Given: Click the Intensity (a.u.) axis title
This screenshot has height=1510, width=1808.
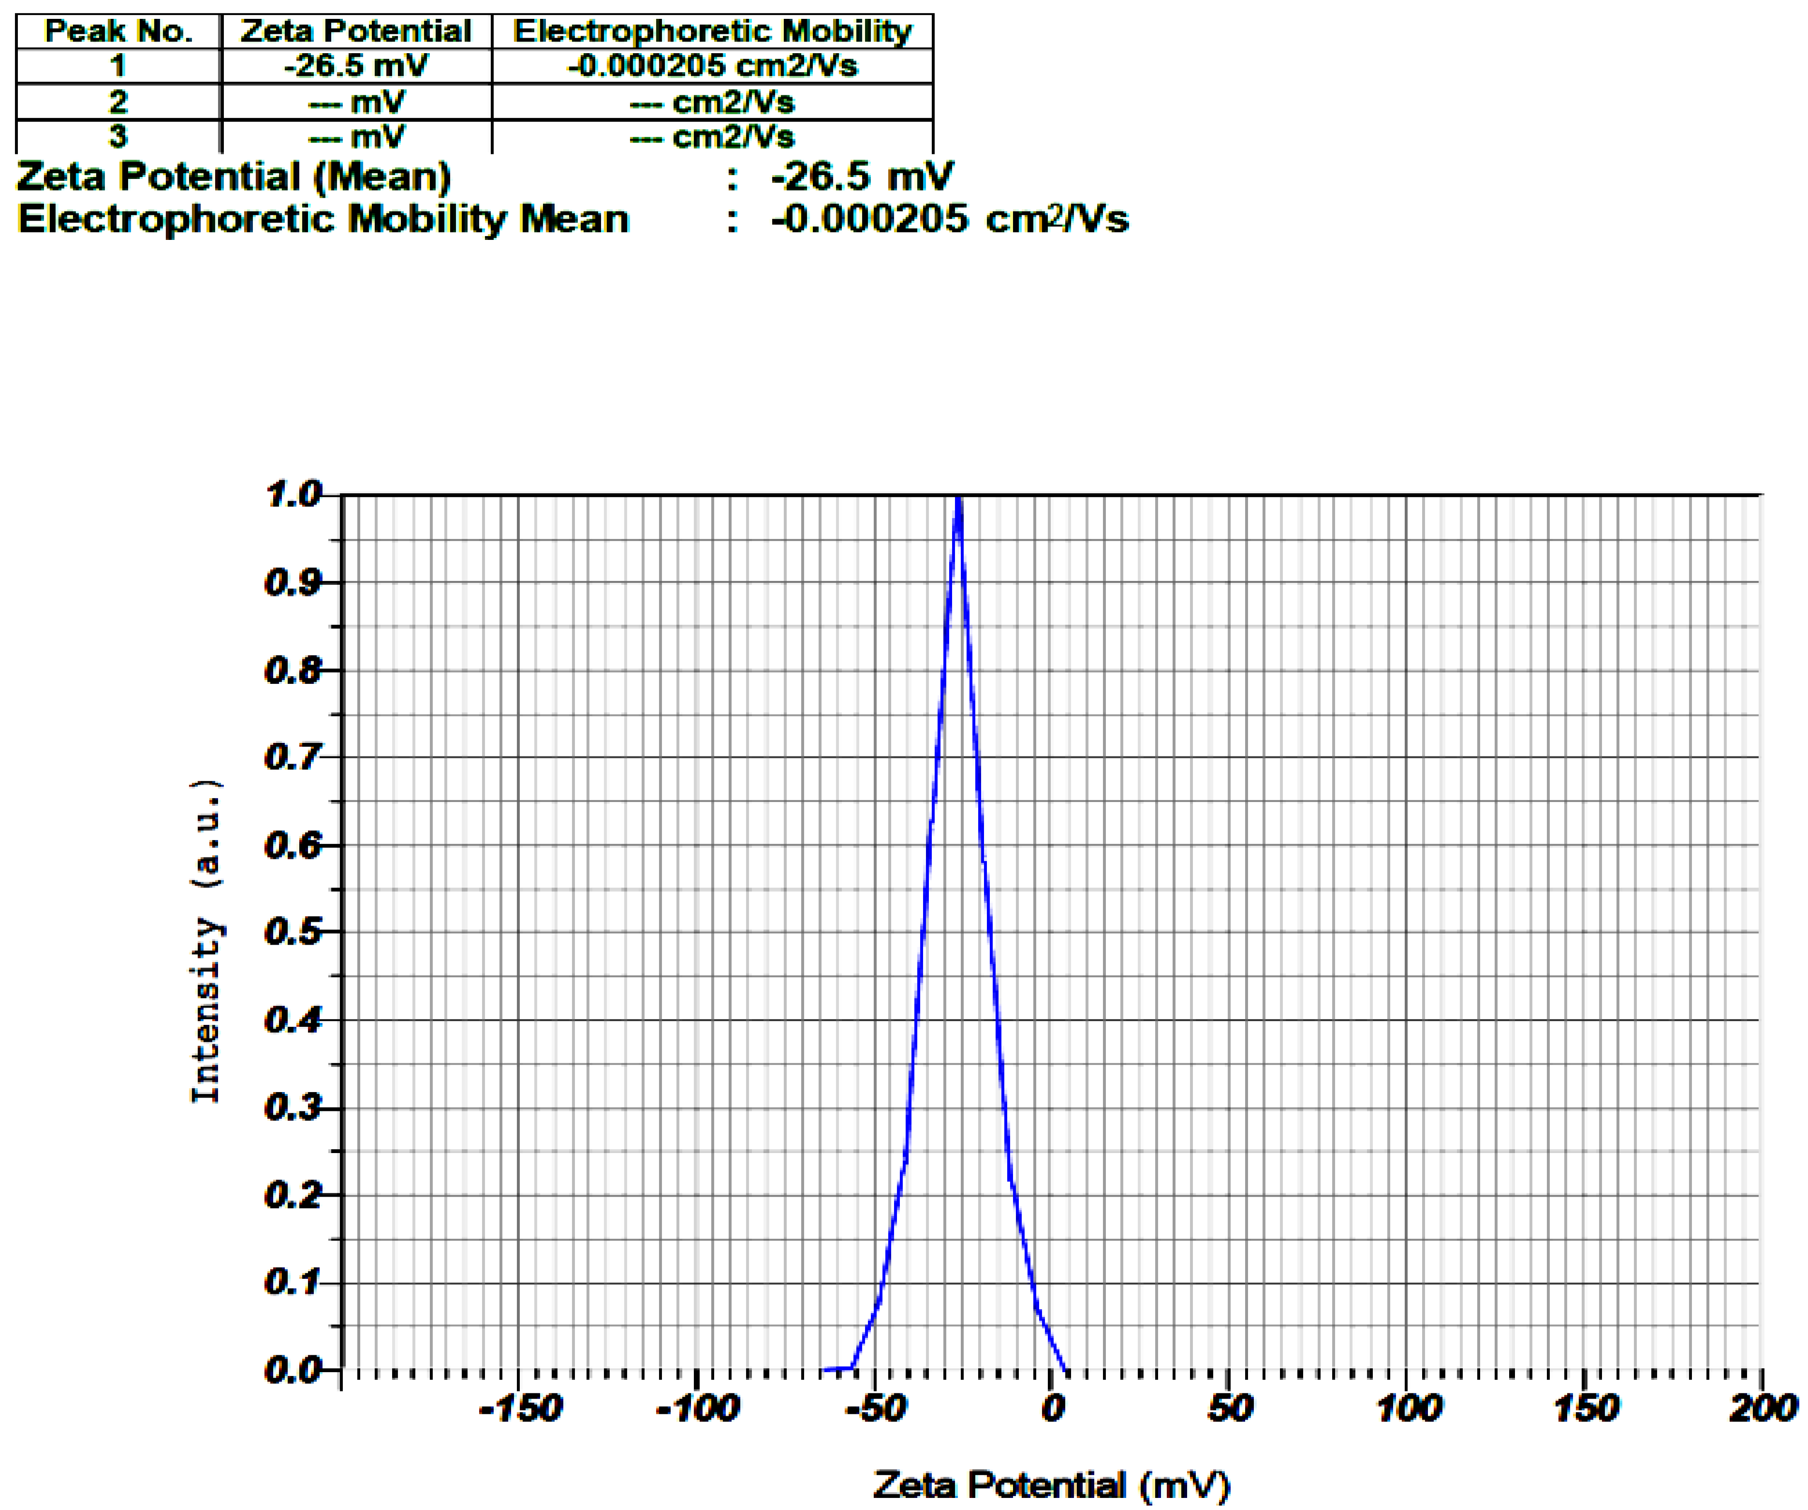Looking at the screenshot, I should point(206,941).
